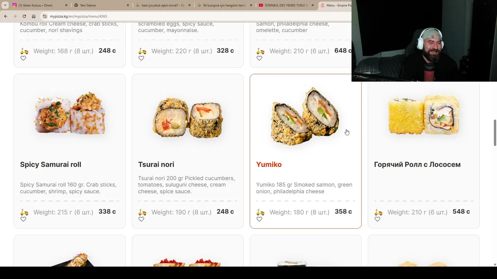Click delivery scooter icon on Yumiko card
497x279 pixels.
261,212
